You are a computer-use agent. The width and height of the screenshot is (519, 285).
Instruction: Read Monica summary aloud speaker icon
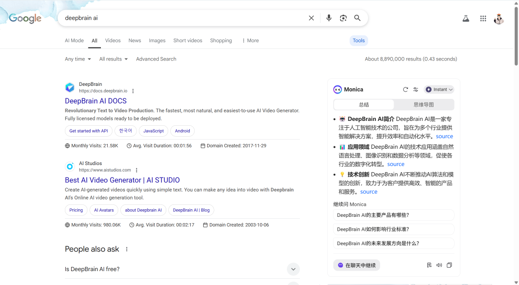439,265
